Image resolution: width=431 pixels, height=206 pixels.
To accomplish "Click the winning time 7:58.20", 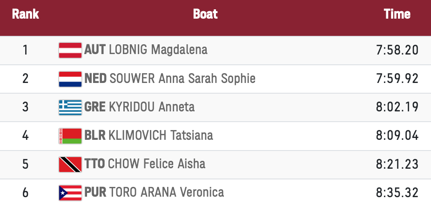I will 397,50.
